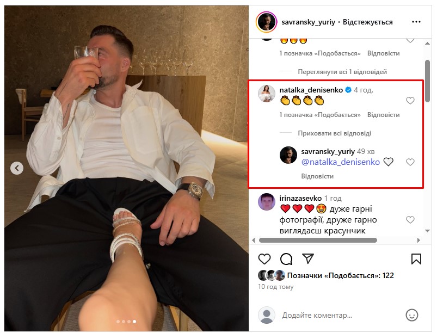Save post with bookmark icon
This screenshot has width=437, height=333.
point(416,259)
